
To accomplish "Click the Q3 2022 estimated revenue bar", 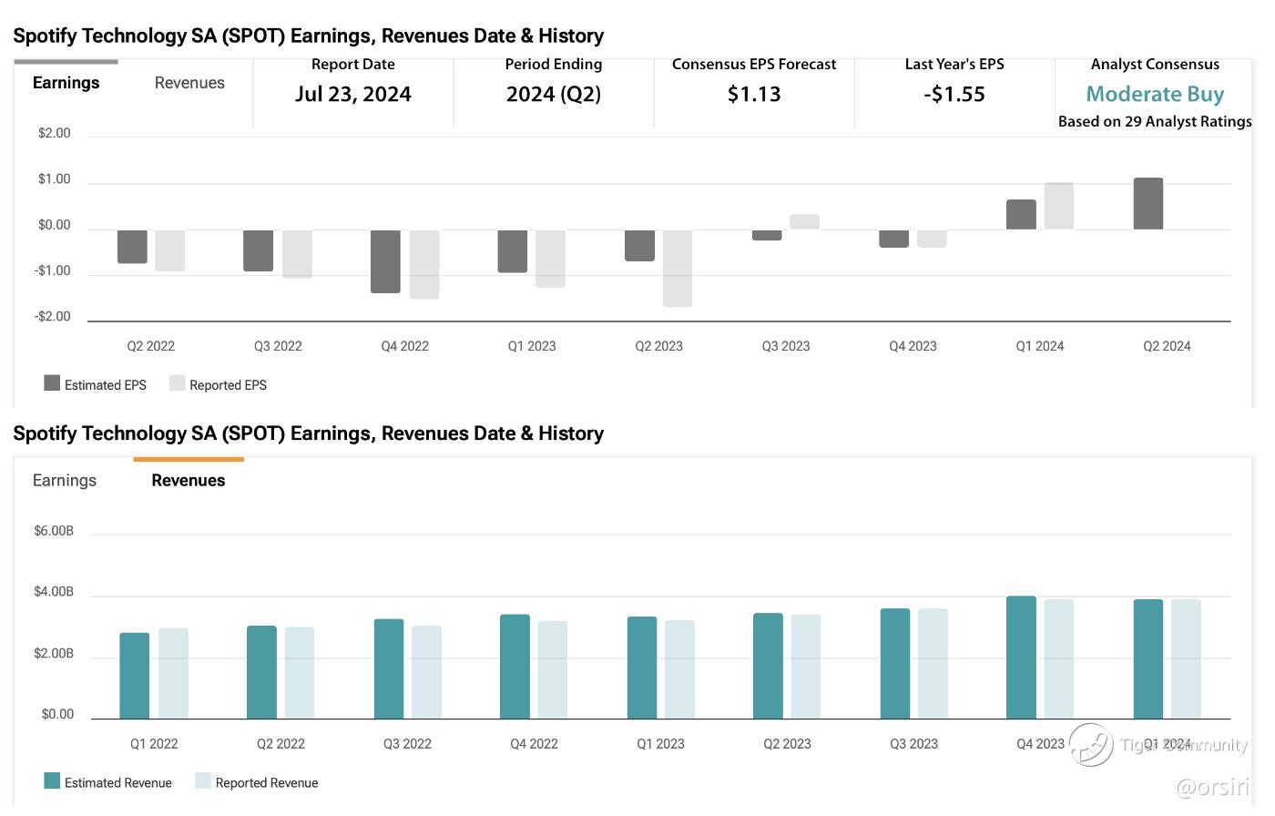I will (x=389, y=669).
